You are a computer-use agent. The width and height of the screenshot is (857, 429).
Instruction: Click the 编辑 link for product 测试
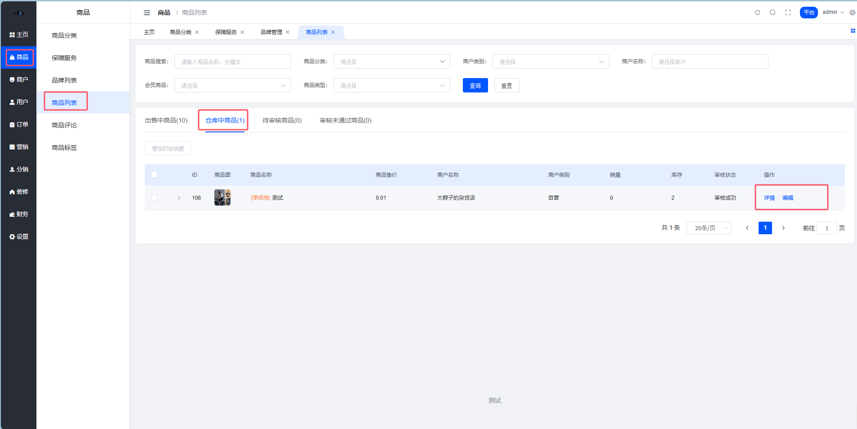(787, 198)
